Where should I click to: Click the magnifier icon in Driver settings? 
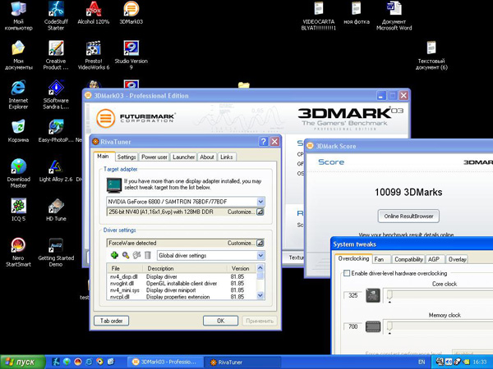pos(126,256)
